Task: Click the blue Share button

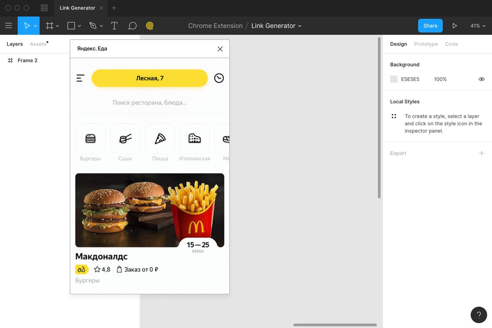Action: (x=430, y=26)
